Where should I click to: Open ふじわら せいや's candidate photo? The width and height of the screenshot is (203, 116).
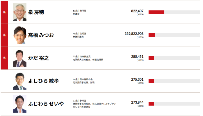pyautogui.click(x=20, y=104)
